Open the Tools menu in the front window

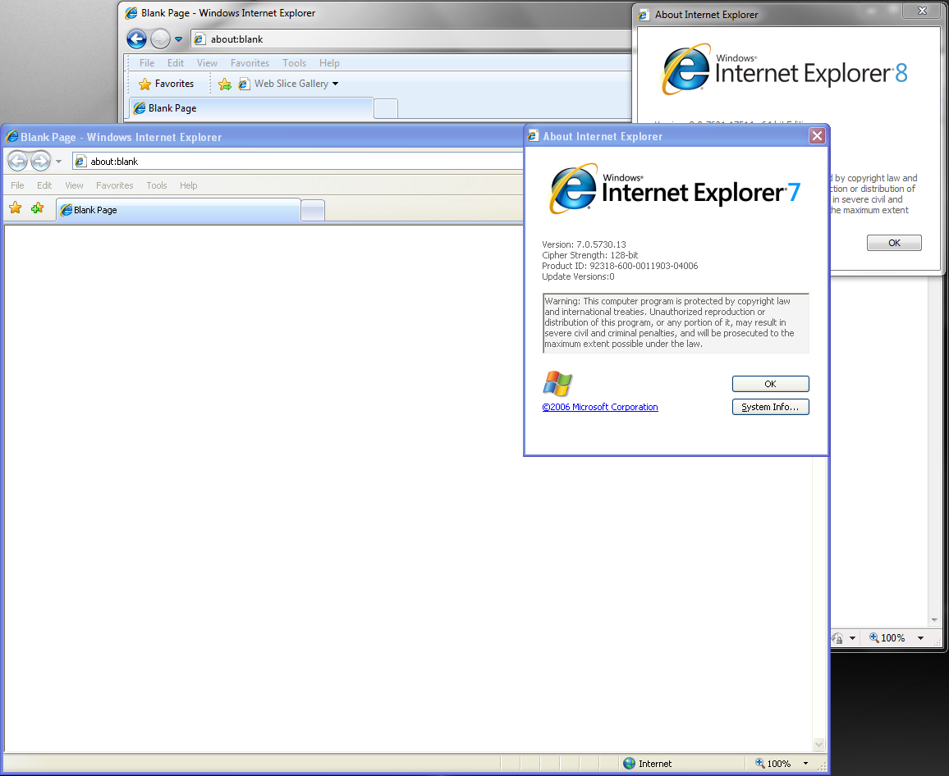tap(156, 185)
